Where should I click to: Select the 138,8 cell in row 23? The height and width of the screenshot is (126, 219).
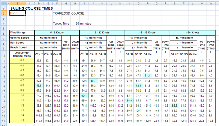193,121
